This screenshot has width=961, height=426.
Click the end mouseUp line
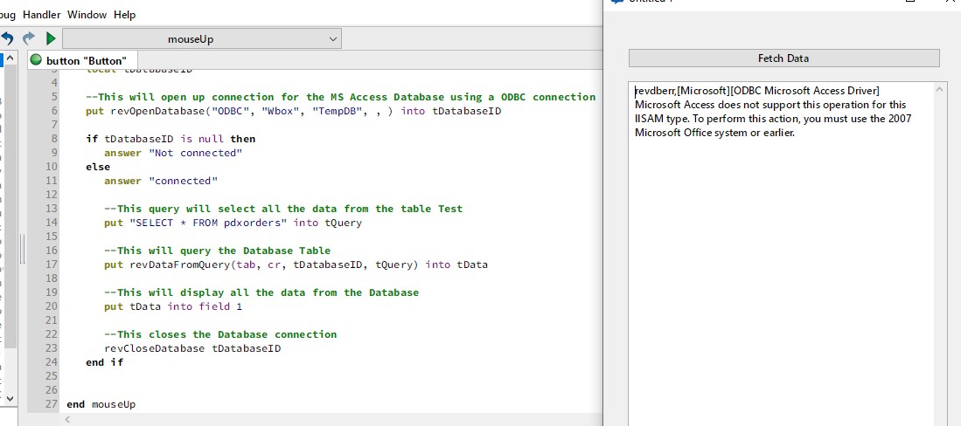click(101, 404)
